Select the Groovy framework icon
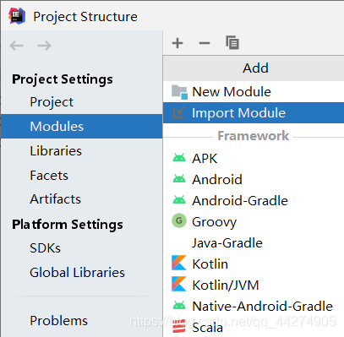Viewport: 344px width, 337px height. click(179, 220)
